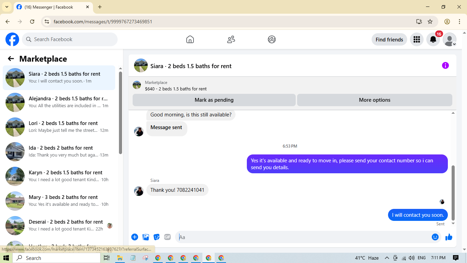Open more actions with the plus icon
467x263 pixels.
(x=135, y=237)
